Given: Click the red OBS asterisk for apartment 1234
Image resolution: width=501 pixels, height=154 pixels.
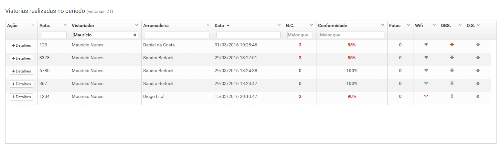Looking at the screenshot, I should [452, 96].
